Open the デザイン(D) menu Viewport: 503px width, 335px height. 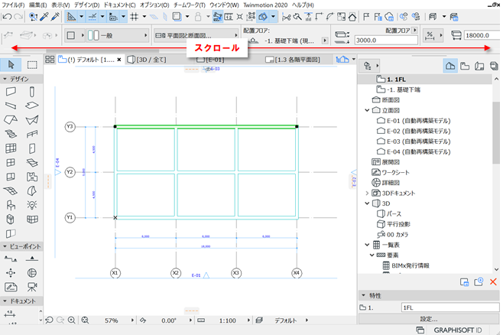(87, 5)
